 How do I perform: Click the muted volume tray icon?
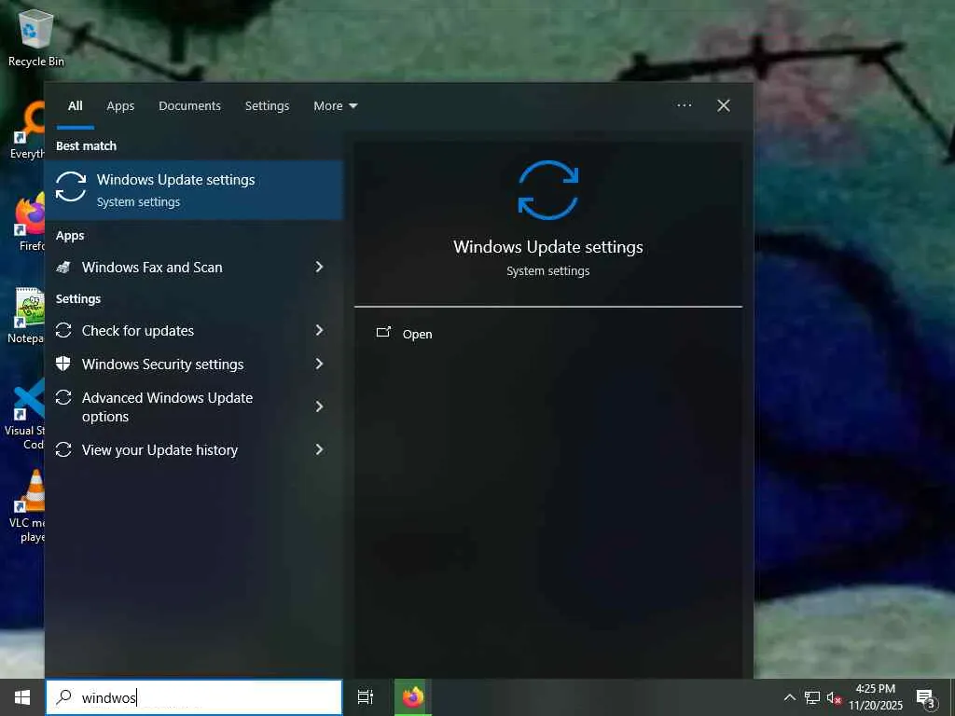[x=834, y=697]
